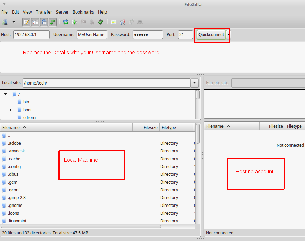Open the Edit menu

(15, 12)
